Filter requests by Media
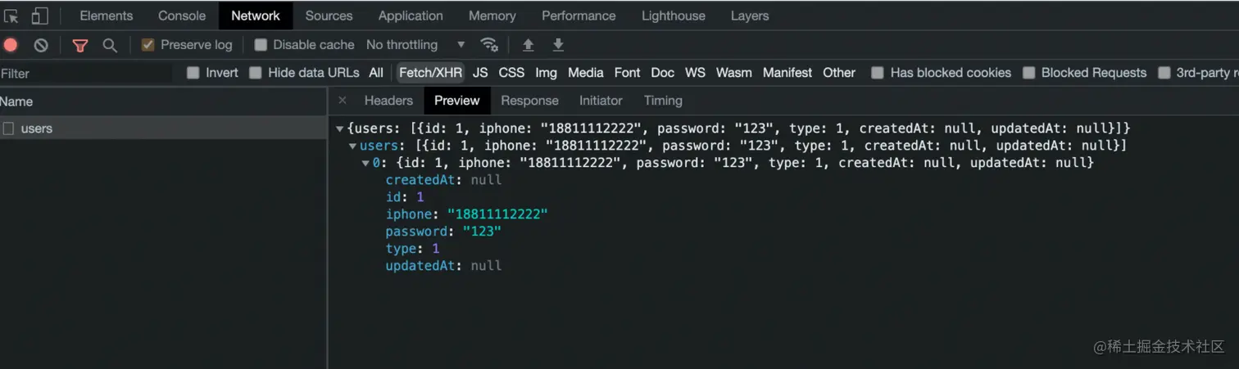The height and width of the screenshot is (369, 1239). (585, 73)
